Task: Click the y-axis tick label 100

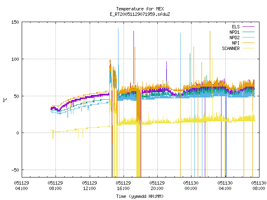Action: [15, 59]
